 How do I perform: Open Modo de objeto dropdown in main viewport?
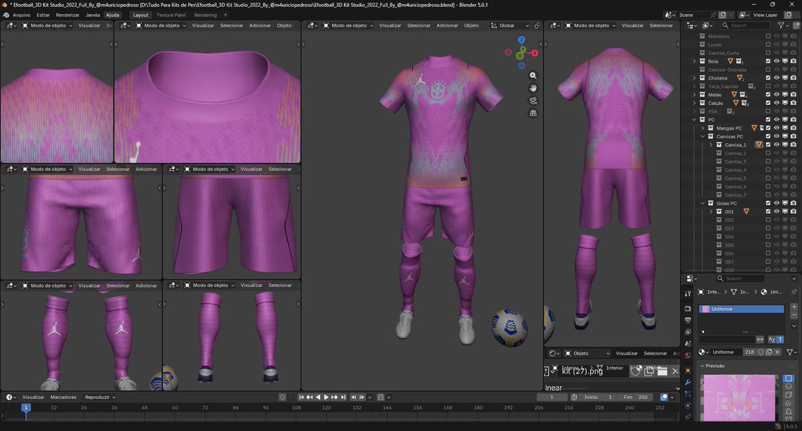[349, 25]
